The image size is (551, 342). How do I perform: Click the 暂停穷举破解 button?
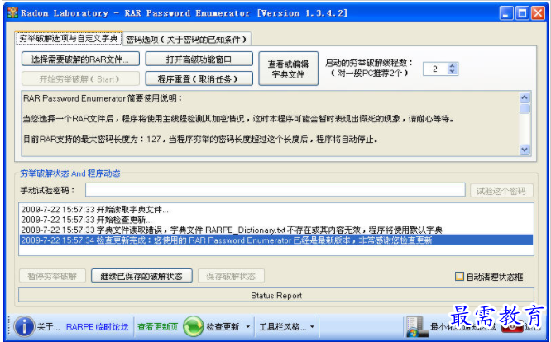tap(52, 276)
